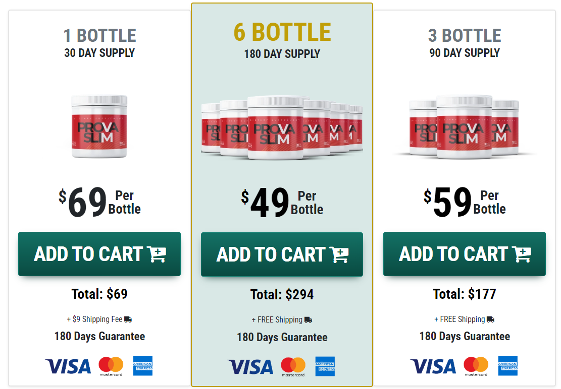Click the Mastercard logo under 1 Bottle

(111, 366)
